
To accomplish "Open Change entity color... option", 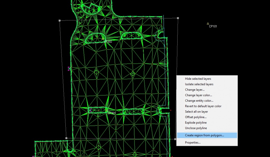I will 199,101.
